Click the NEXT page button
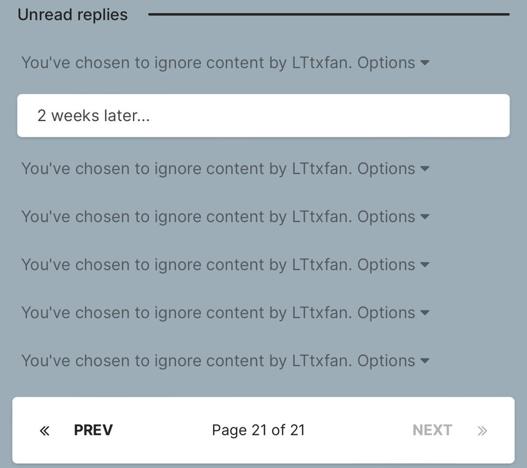 [432, 431]
